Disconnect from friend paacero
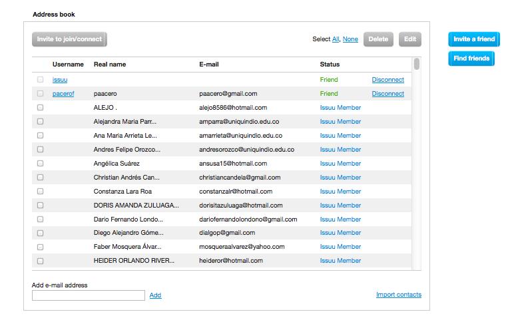 (387, 94)
